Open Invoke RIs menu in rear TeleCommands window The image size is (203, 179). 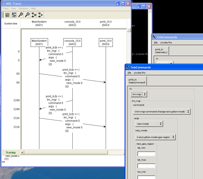coord(166,43)
